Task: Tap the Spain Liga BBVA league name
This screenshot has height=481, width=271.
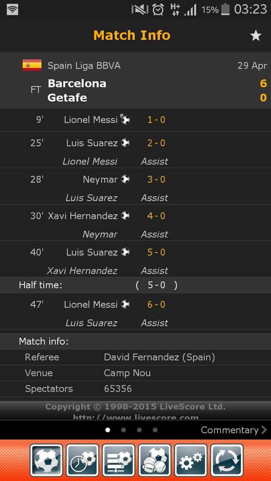Action: [84, 66]
